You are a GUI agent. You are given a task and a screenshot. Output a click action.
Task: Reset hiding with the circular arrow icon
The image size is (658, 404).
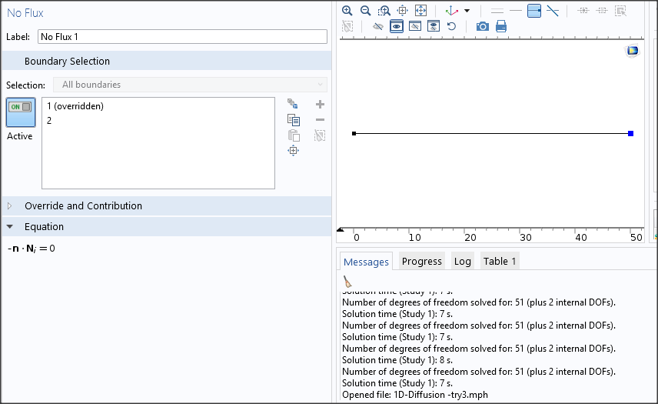tap(451, 26)
